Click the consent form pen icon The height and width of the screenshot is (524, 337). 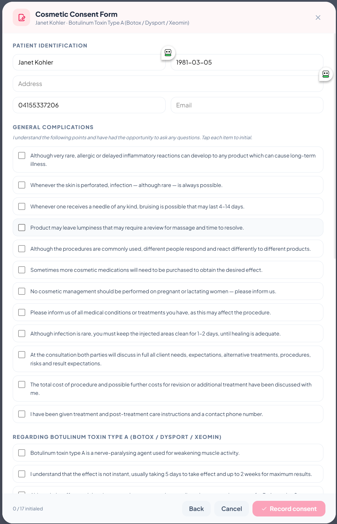tap(21, 18)
